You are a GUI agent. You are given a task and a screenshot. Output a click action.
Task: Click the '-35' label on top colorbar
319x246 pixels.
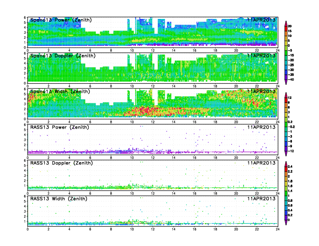coord(291,75)
